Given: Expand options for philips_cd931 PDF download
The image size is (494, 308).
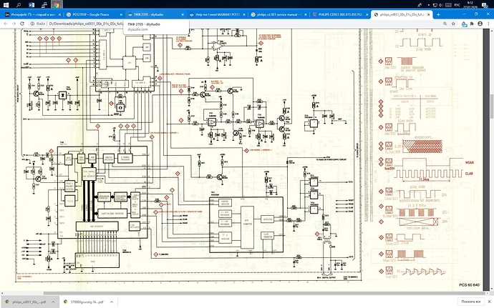Looking at the screenshot, I should [53, 302].
